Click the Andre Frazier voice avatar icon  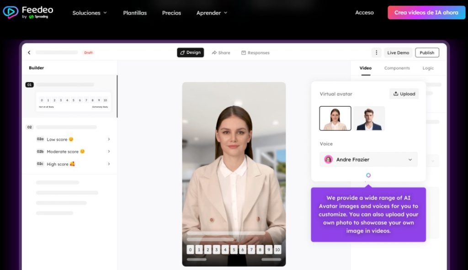pyautogui.click(x=328, y=159)
